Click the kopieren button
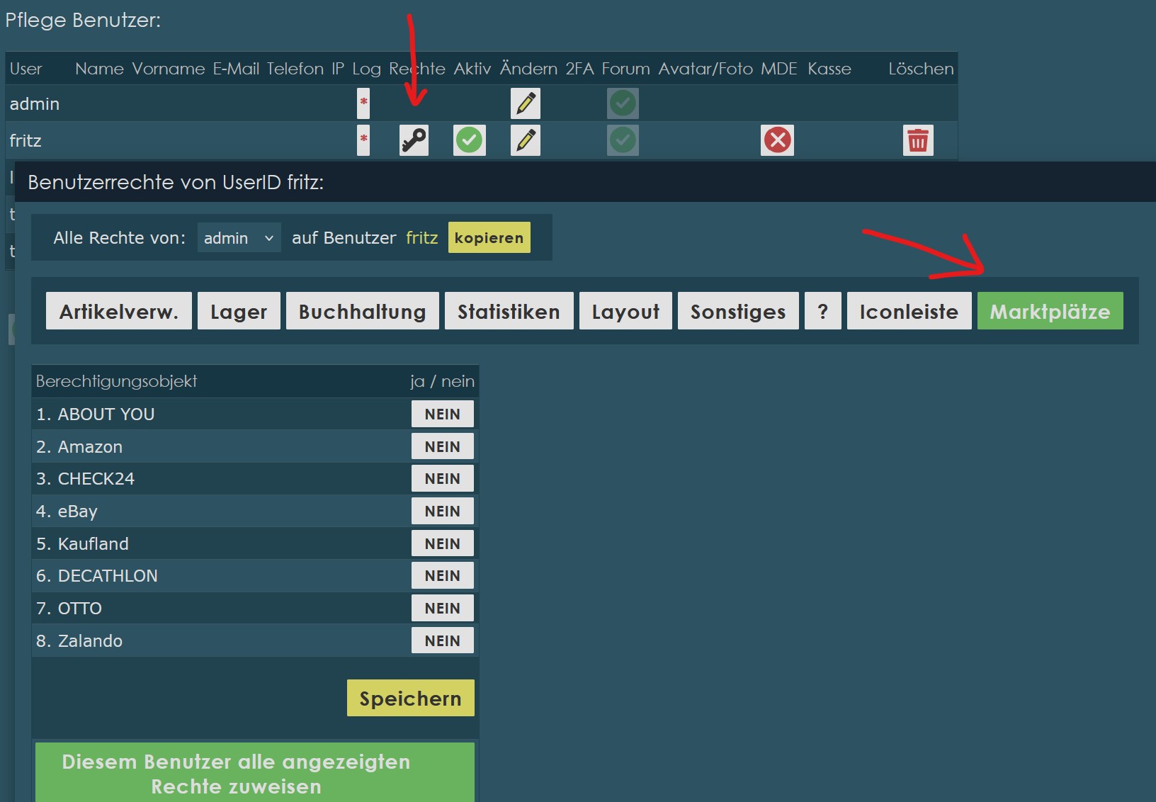Viewport: 1156px width, 802px height. click(489, 238)
